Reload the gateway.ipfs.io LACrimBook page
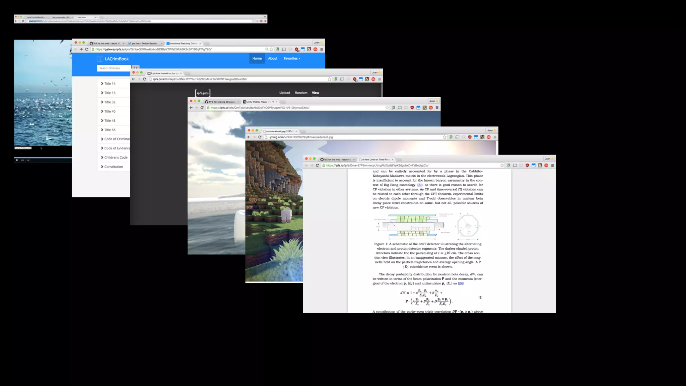The height and width of the screenshot is (386, 686). point(87,49)
